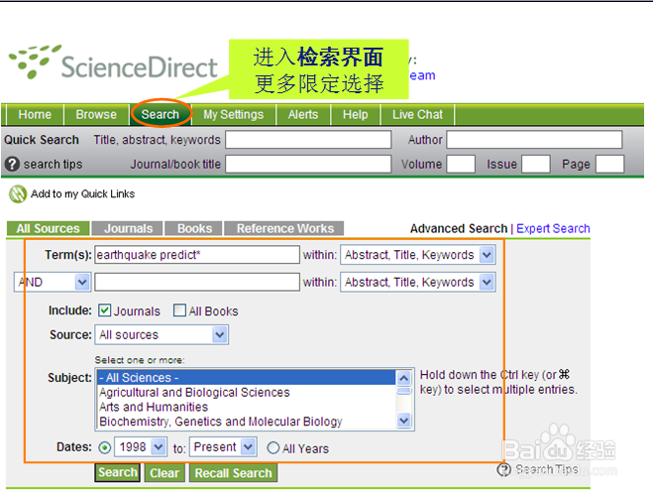
Task: Click the Issue input field
Action: tap(536, 164)
